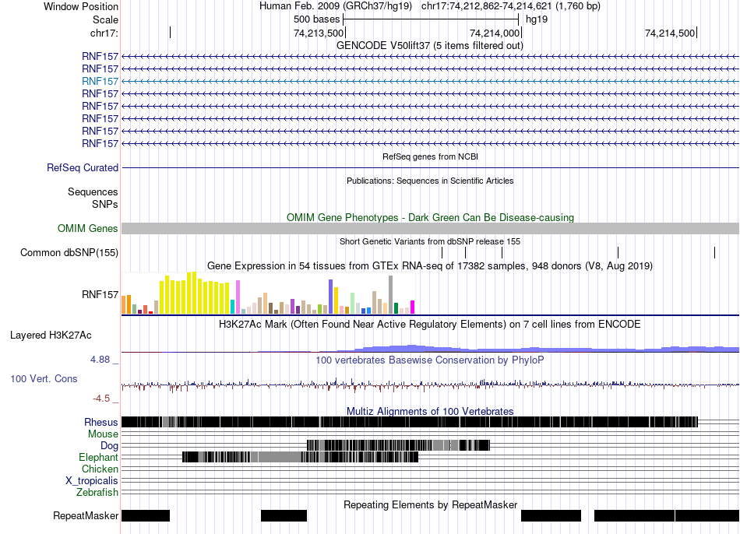Click the 4.88 PhyloP upper scale value
The width and height of the screenshot is (740, 534).
coord(100,360)
